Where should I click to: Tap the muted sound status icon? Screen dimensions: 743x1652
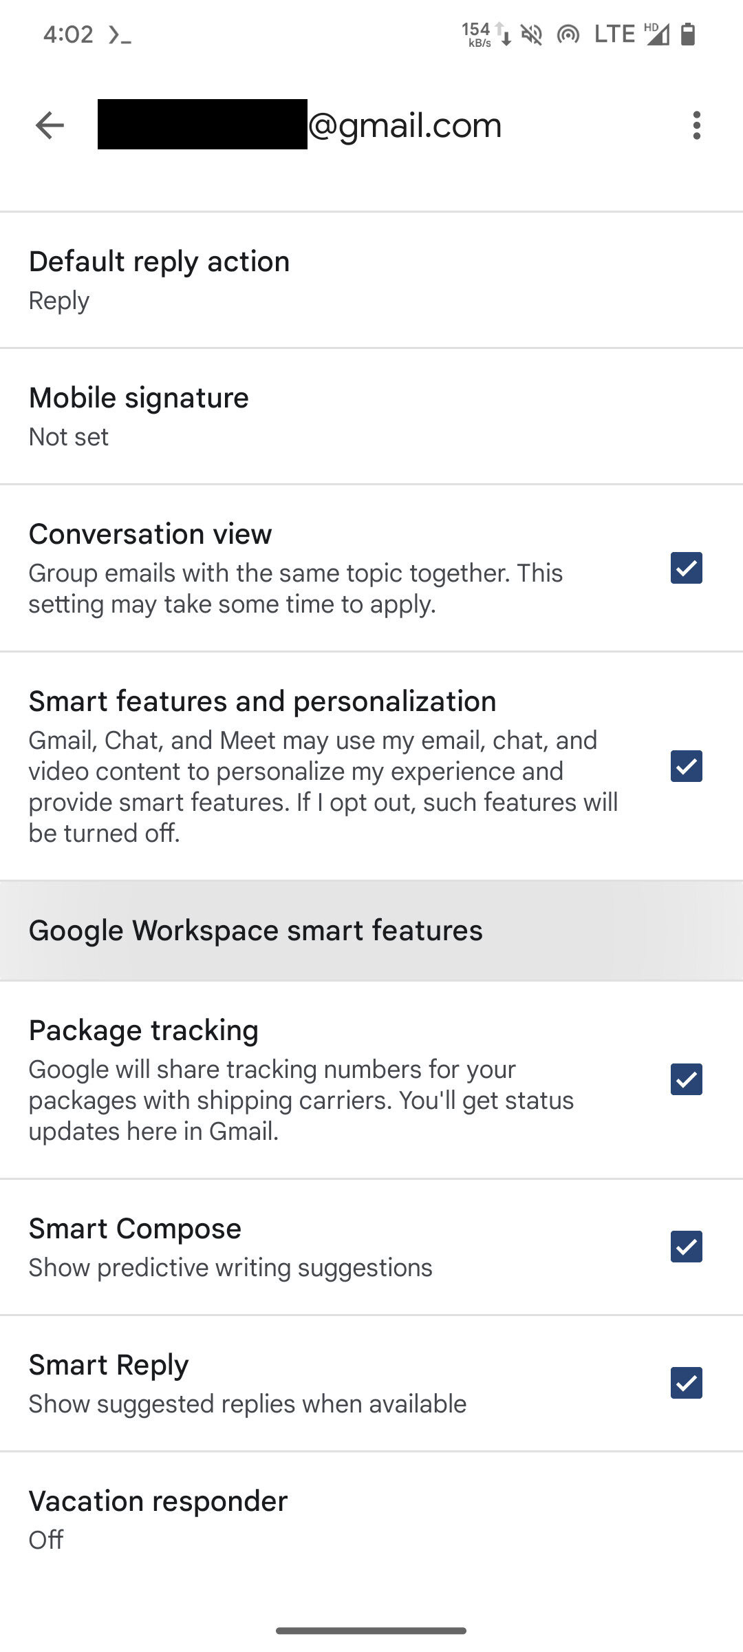[x=532, y=34]
